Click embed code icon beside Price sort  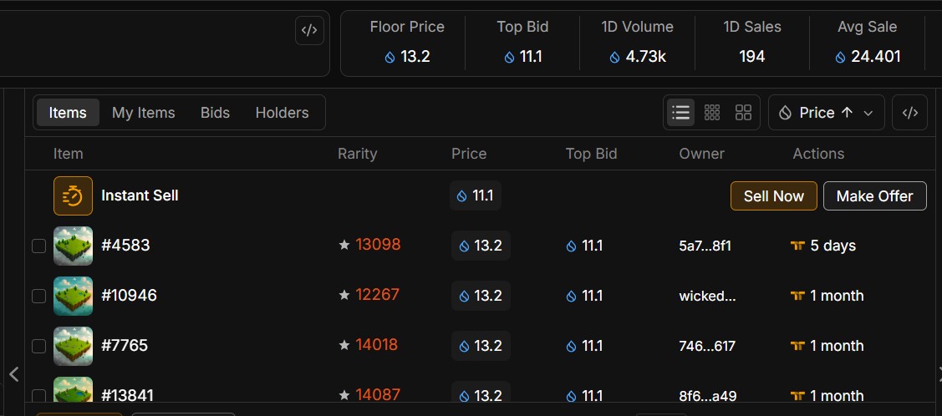[909, 112]
